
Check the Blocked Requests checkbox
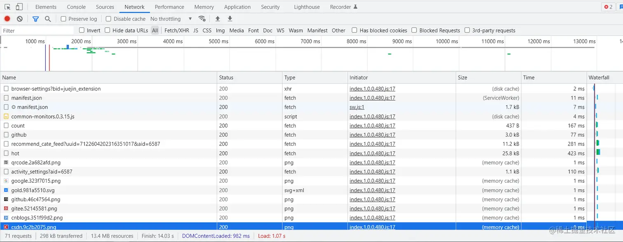click(414, 30)
